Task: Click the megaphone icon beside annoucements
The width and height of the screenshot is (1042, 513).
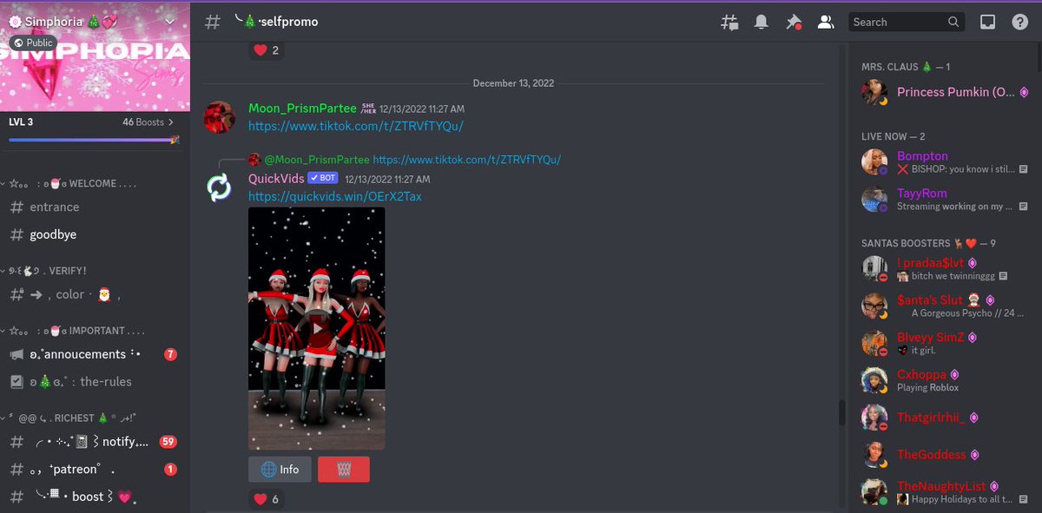Action: click(x=16, y=354)
